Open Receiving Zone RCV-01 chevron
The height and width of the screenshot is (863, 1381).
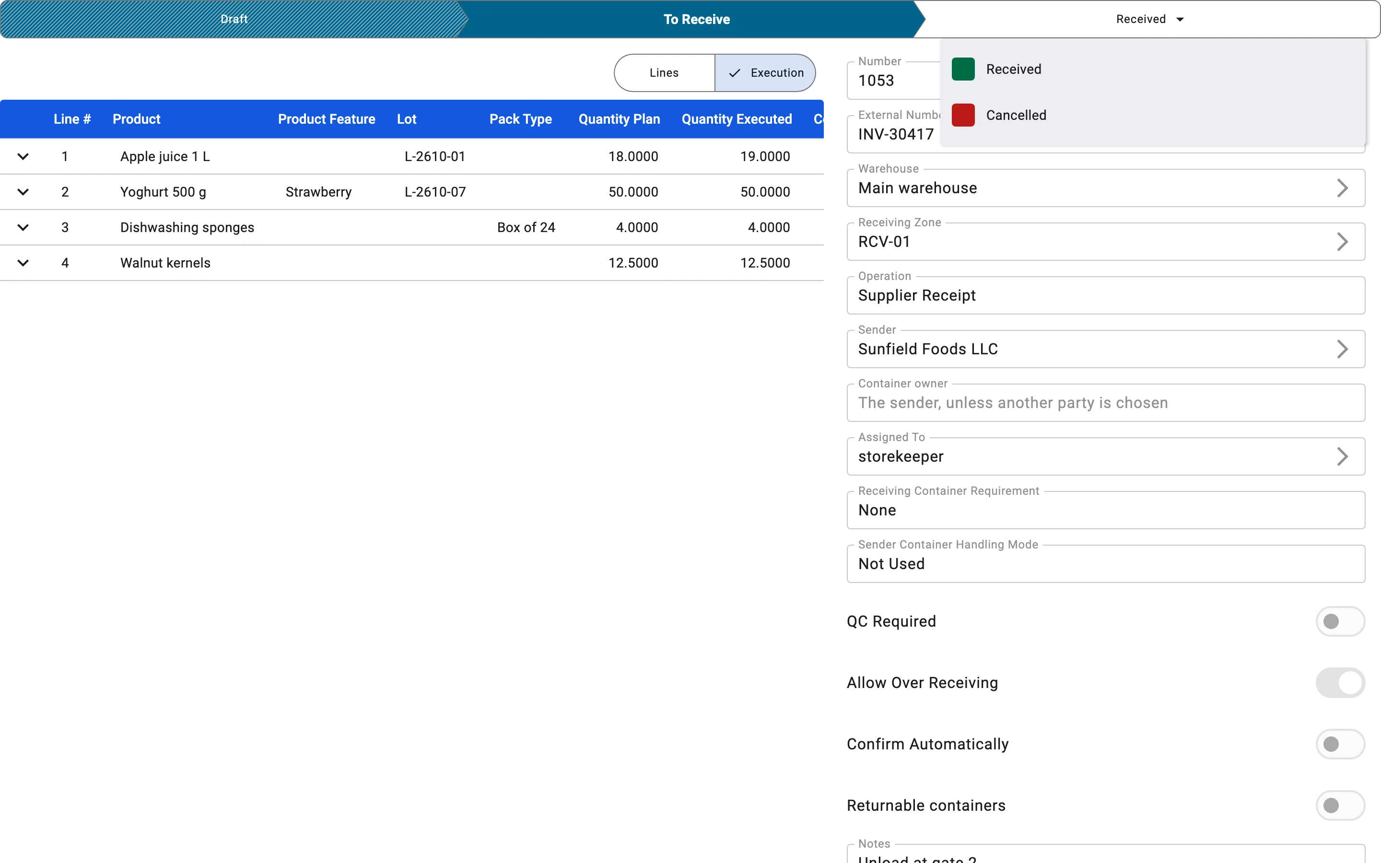pos(1342,242)
